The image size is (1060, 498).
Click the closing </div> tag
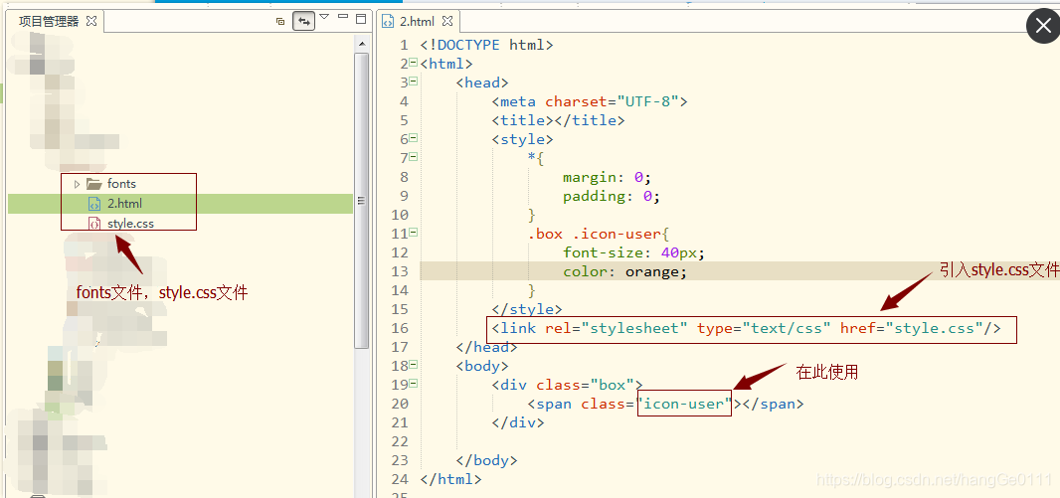pyautogui.click(x=518, y=423)
